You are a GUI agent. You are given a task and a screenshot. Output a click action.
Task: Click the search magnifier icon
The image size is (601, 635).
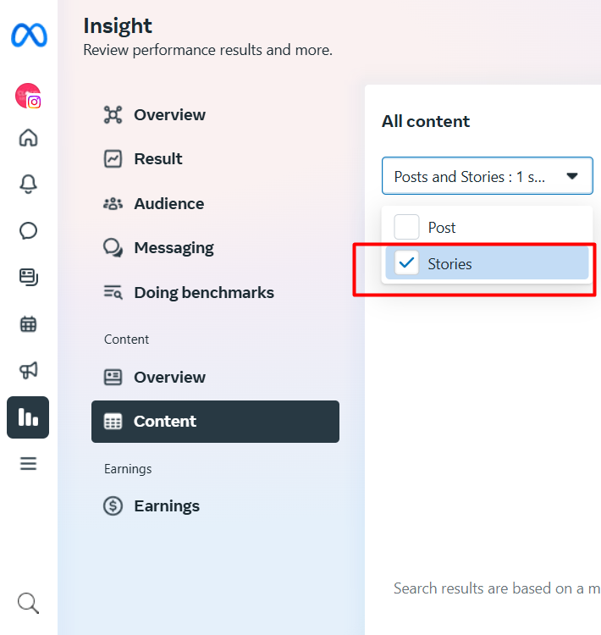pyautogui.click(x=28, y=604)
